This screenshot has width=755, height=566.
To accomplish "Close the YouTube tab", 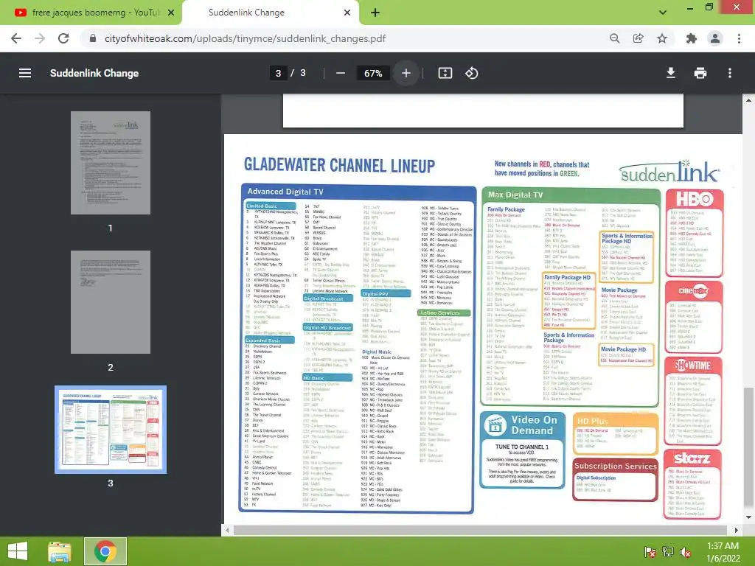I will (171, 13).
